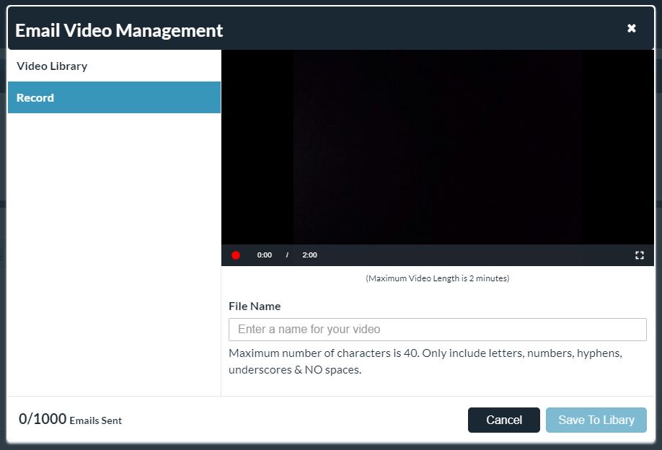
Task: Click the 0/1000 Emails Sent counter
Action: pyautogui.click(x=70, y=419)
